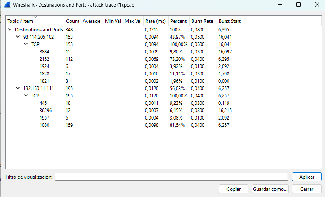The image size is (325, 197).
Task: Collapse TCP under 192.150.11.111
Action: click(26, 96)
